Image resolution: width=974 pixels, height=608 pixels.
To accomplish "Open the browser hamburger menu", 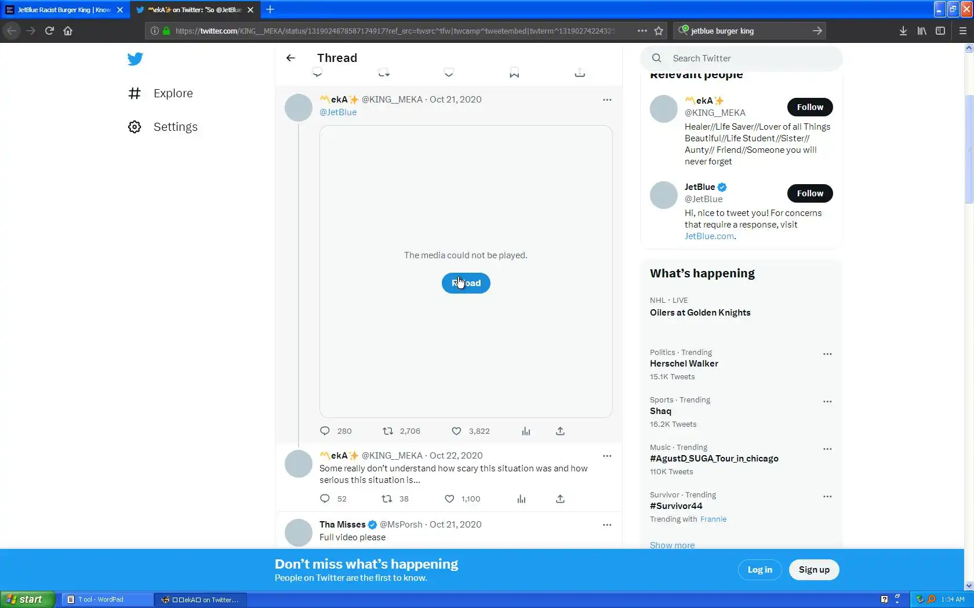I will click(x=963, y=31).
